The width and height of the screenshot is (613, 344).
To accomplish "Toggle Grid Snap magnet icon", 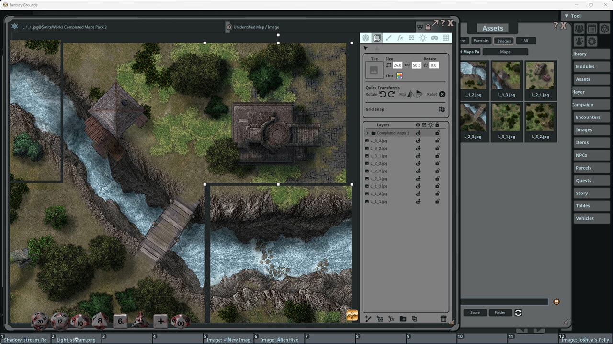I will click(442, 109).
